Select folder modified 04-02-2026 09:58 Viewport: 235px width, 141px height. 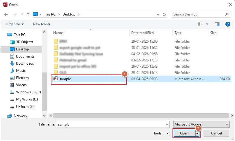pos(141,54)
